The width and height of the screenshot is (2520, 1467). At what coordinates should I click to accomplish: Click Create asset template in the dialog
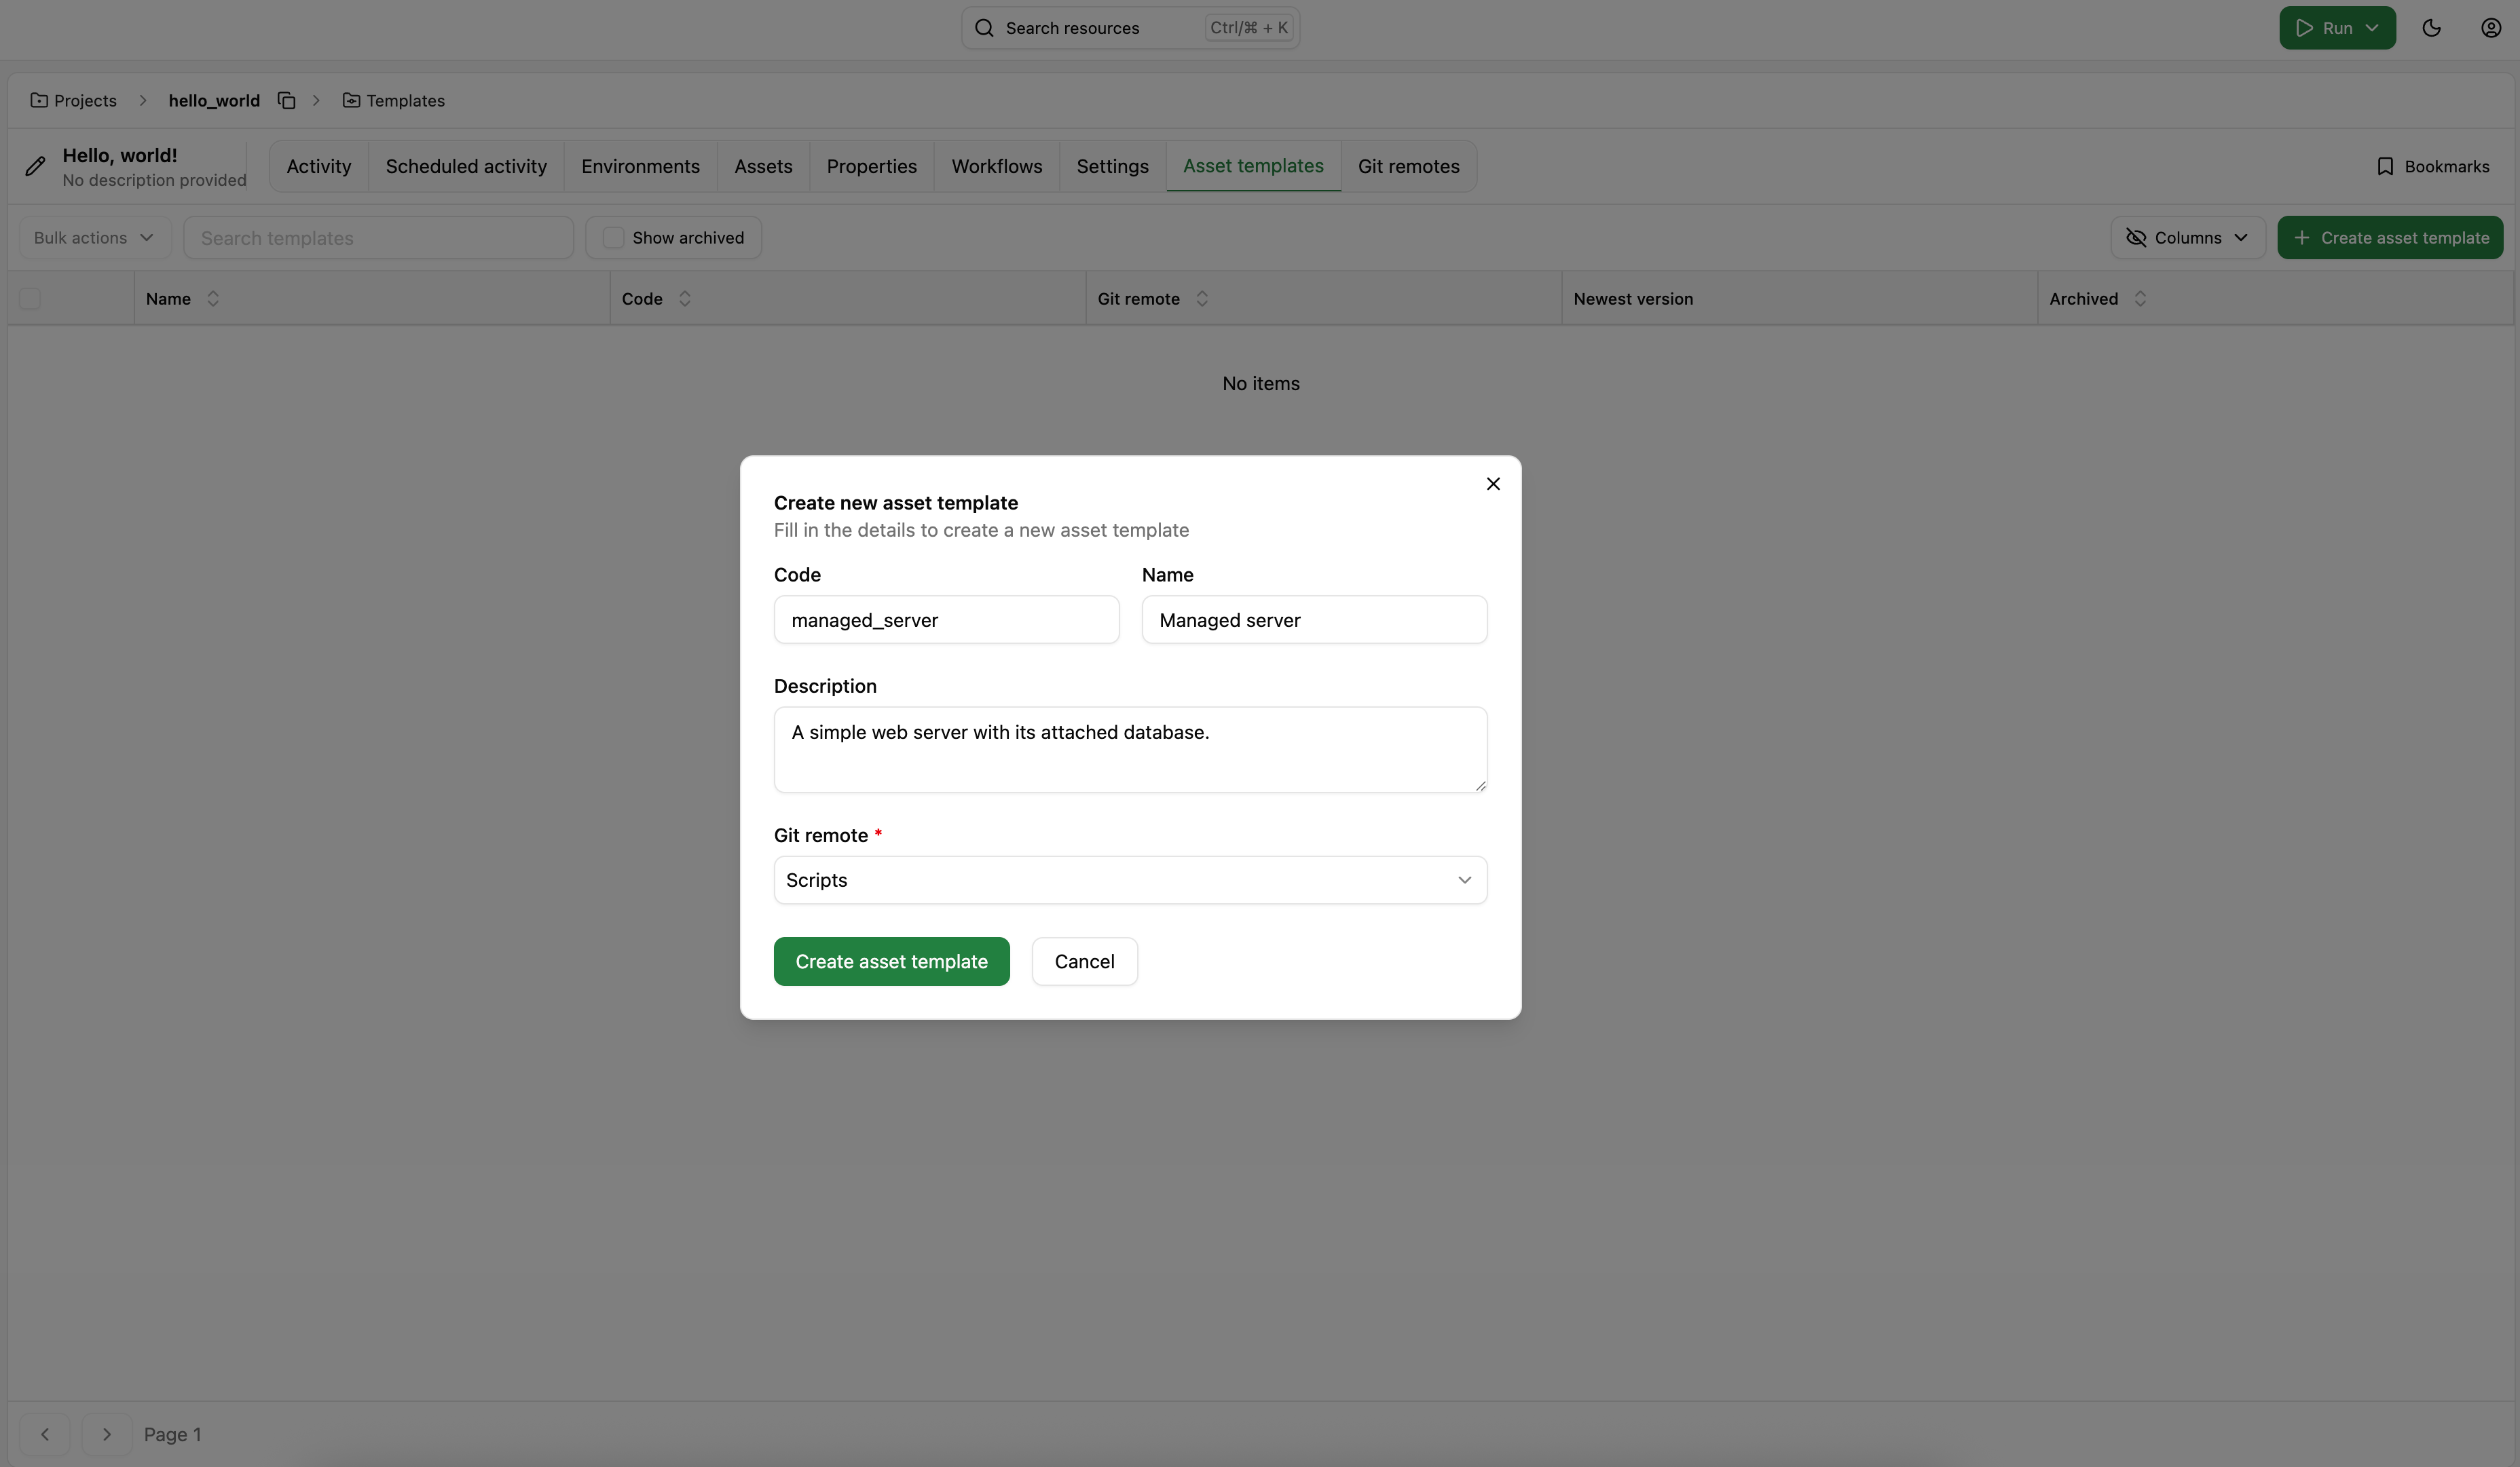pos(891,960)
